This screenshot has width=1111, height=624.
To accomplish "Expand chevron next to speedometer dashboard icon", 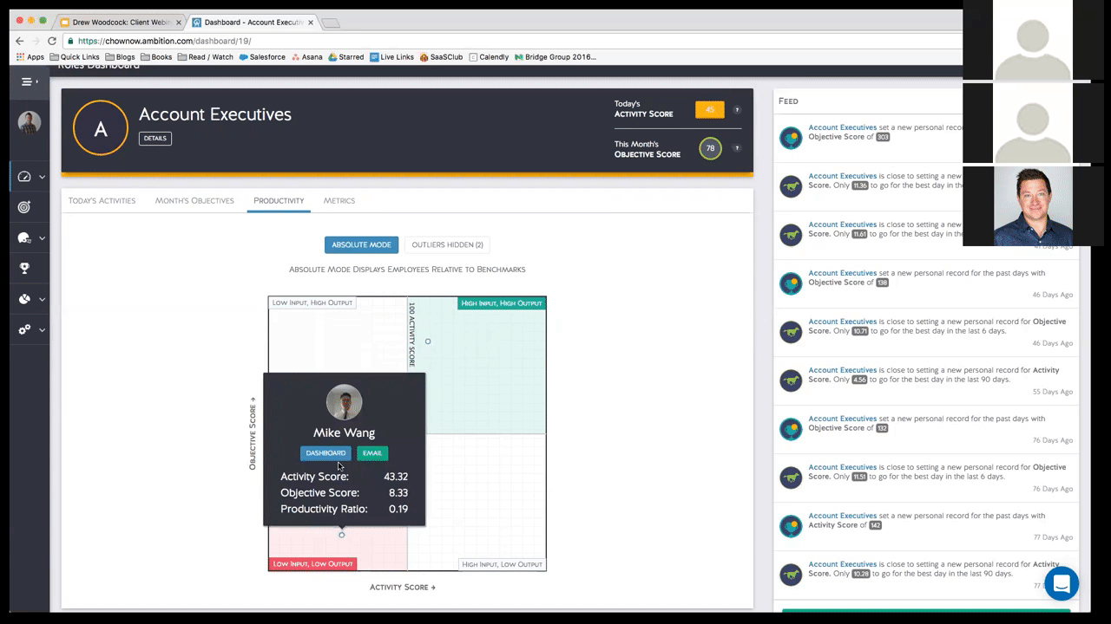I will [42, 177].
